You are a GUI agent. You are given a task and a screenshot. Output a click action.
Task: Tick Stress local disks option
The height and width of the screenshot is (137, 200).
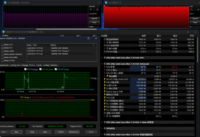point(3,57)
